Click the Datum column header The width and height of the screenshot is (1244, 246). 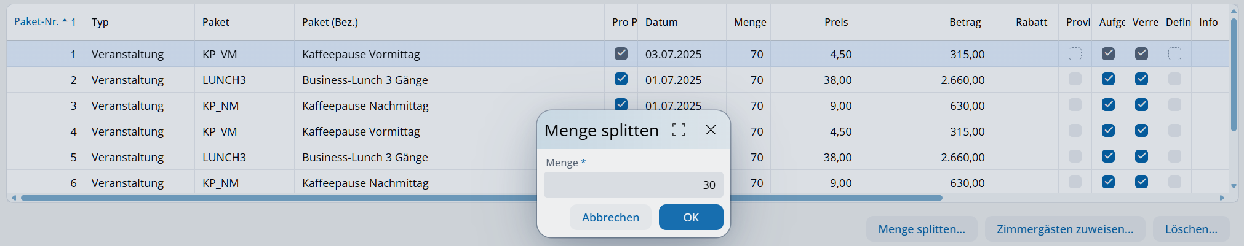tap(661, 22)
